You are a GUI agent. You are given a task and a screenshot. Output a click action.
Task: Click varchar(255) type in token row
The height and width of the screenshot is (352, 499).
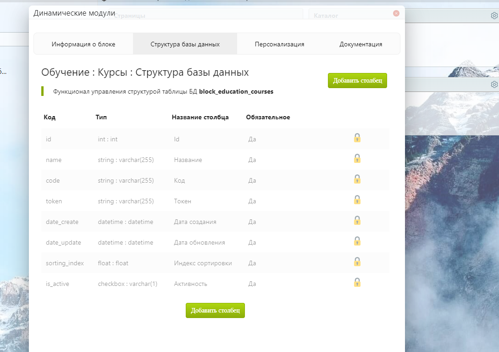[126, 201]
